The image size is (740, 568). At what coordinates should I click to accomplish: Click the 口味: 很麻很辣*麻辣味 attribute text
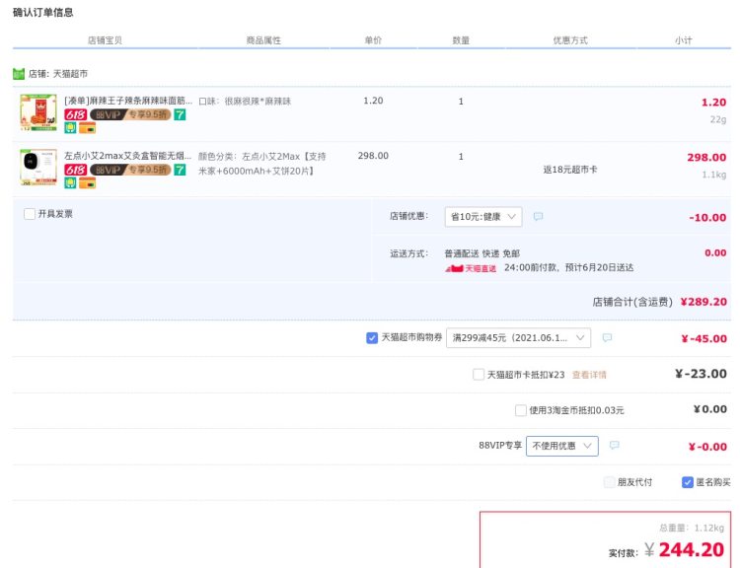(x=245, y=101)
